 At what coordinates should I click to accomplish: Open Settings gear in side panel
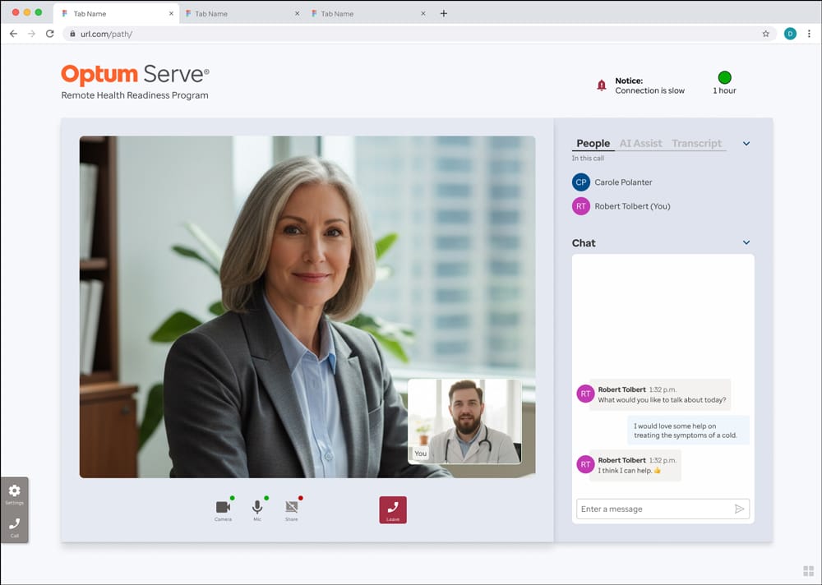[15, 491]
